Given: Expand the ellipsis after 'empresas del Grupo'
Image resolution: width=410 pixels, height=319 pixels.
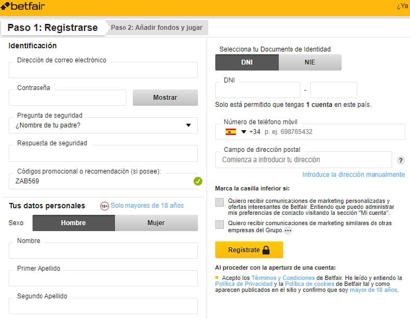Looking at the screenshot, I should pyautogui.click(x=287, y=231).
